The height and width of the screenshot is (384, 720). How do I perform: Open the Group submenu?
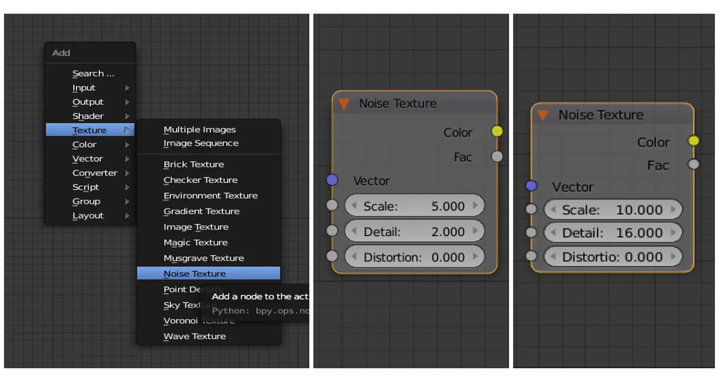(90, 201)
